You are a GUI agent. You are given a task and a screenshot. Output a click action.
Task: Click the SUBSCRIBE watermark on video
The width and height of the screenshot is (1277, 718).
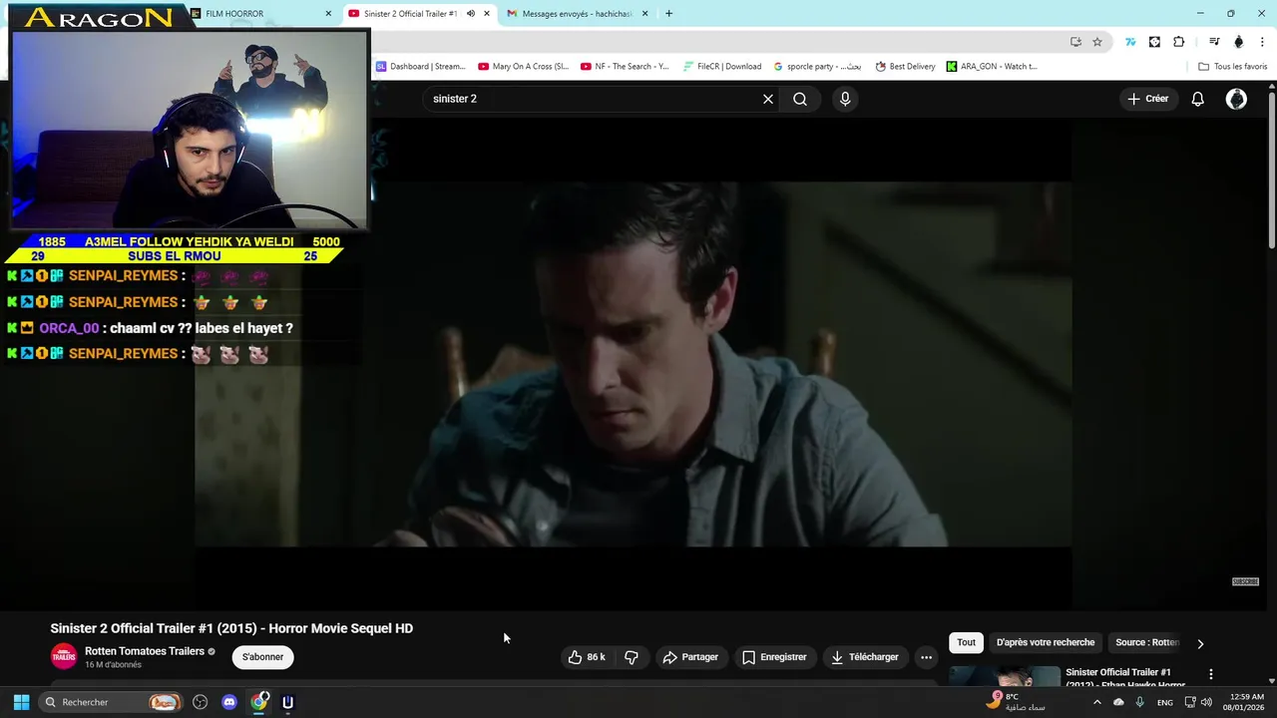coord(1245,581)
